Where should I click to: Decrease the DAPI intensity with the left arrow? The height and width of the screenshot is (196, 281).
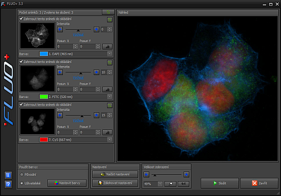click(x=60, y=29)
